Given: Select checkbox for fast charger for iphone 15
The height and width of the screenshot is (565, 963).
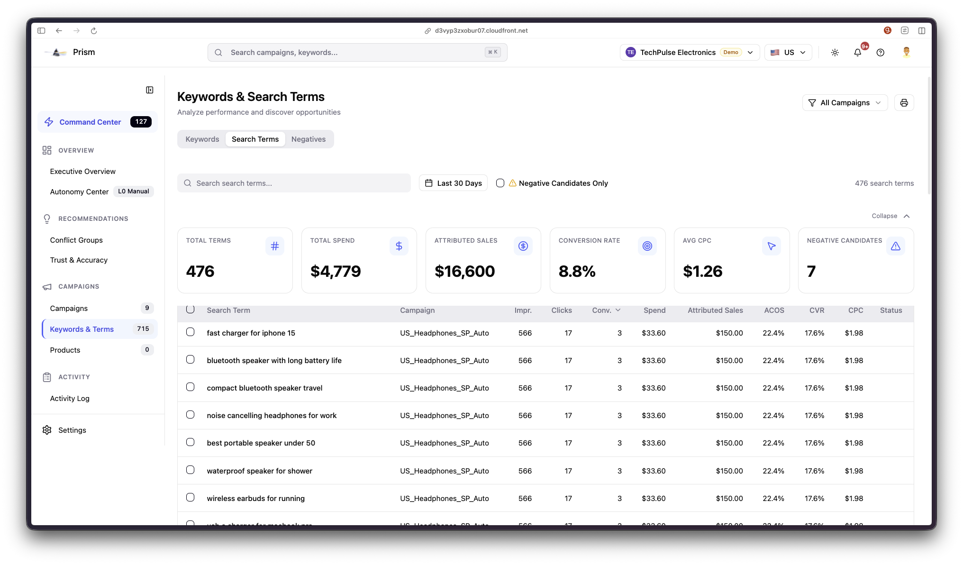Looking at the screenshot, I should point(190,332).
